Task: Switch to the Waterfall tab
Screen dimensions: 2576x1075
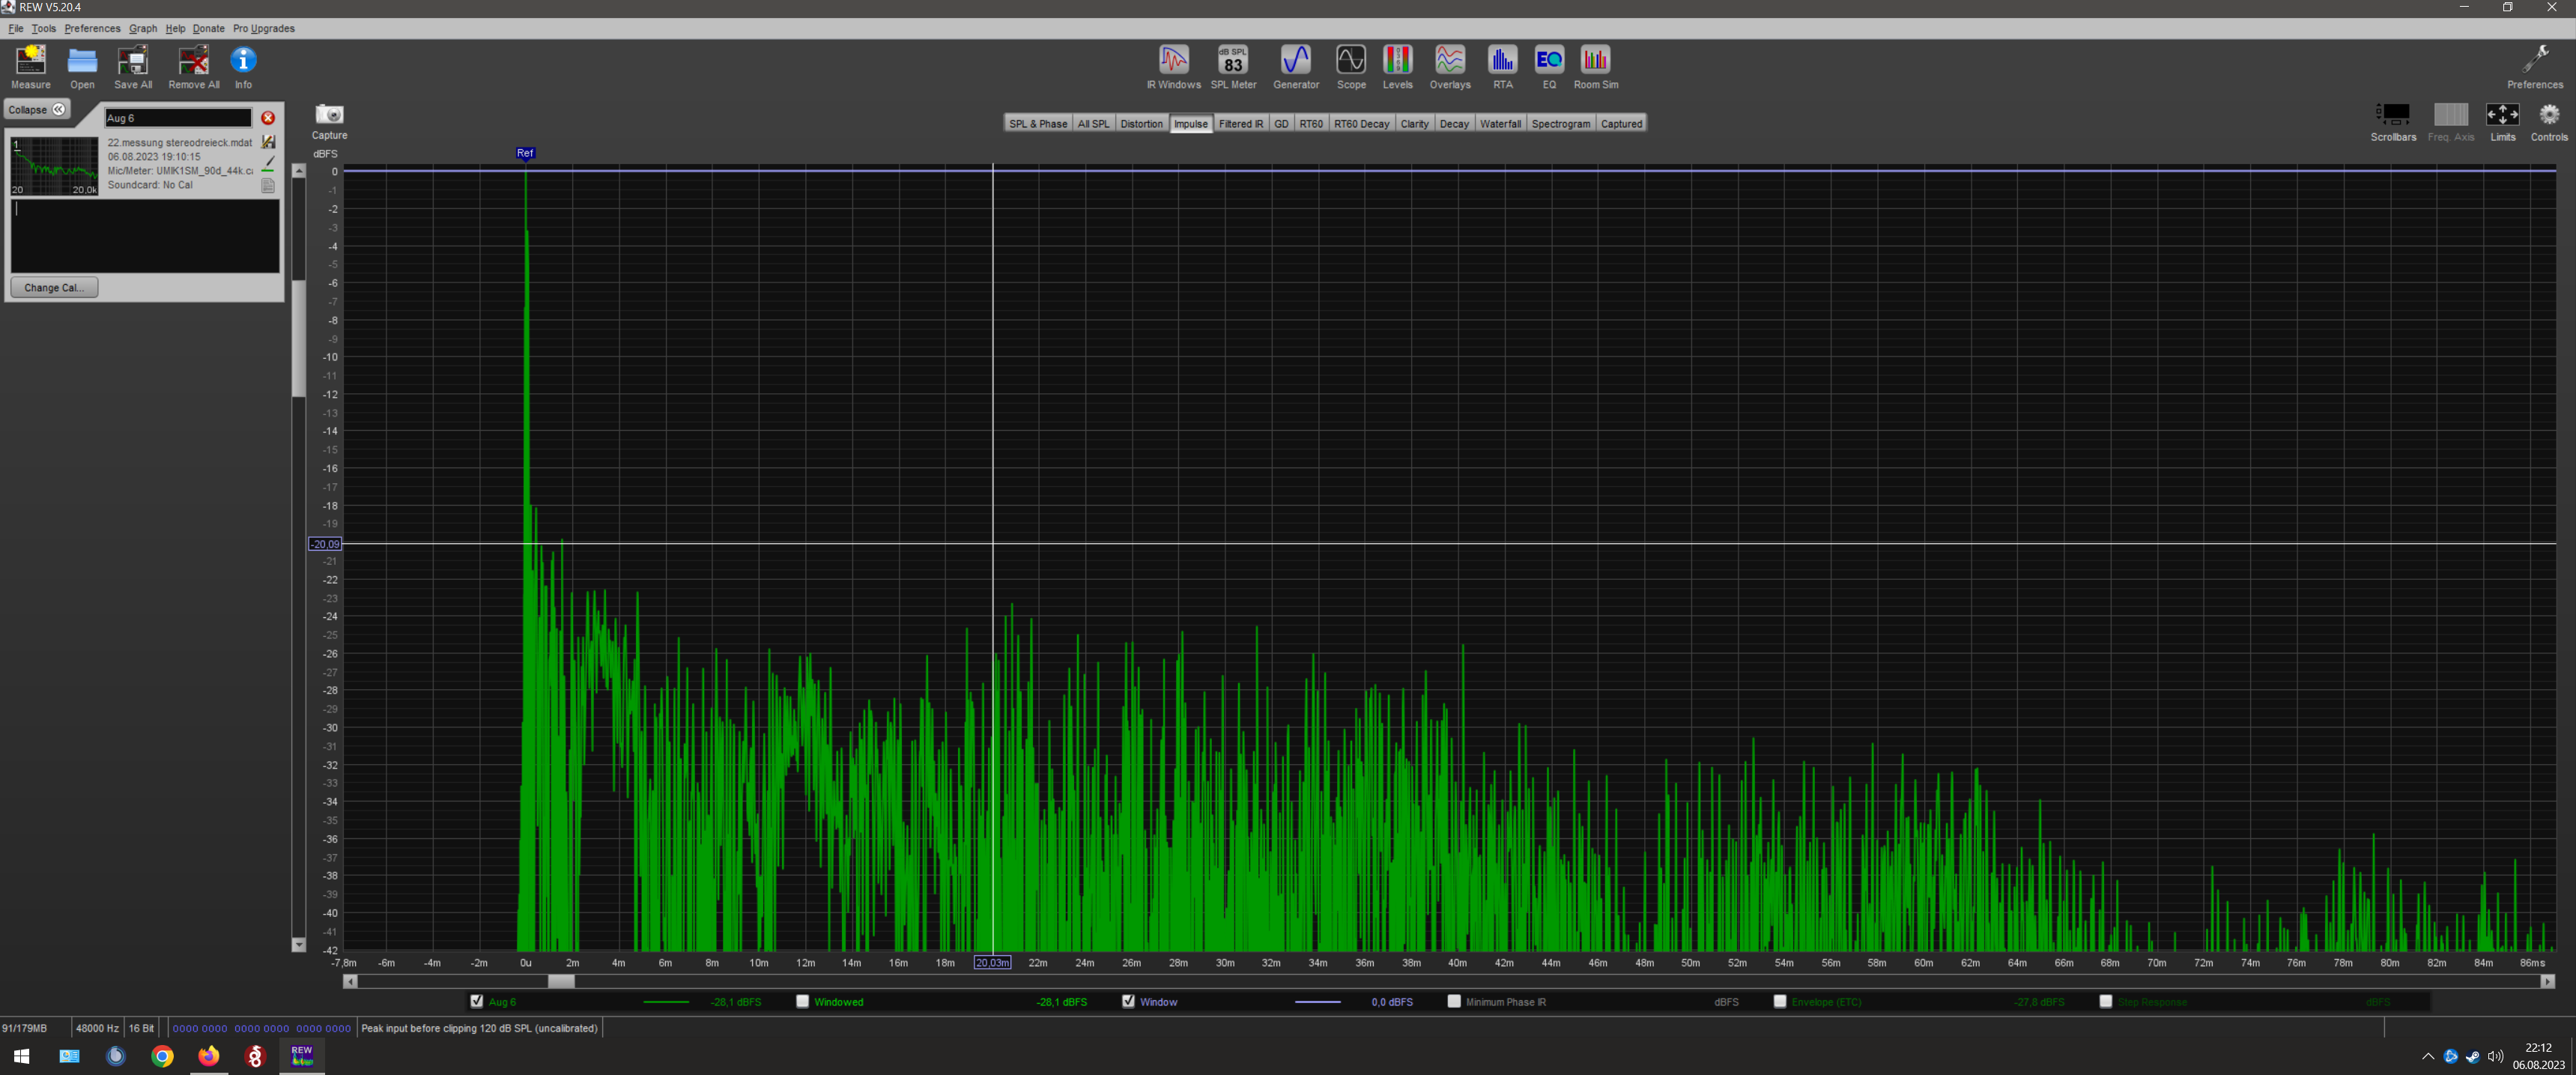Action: 1499,124
